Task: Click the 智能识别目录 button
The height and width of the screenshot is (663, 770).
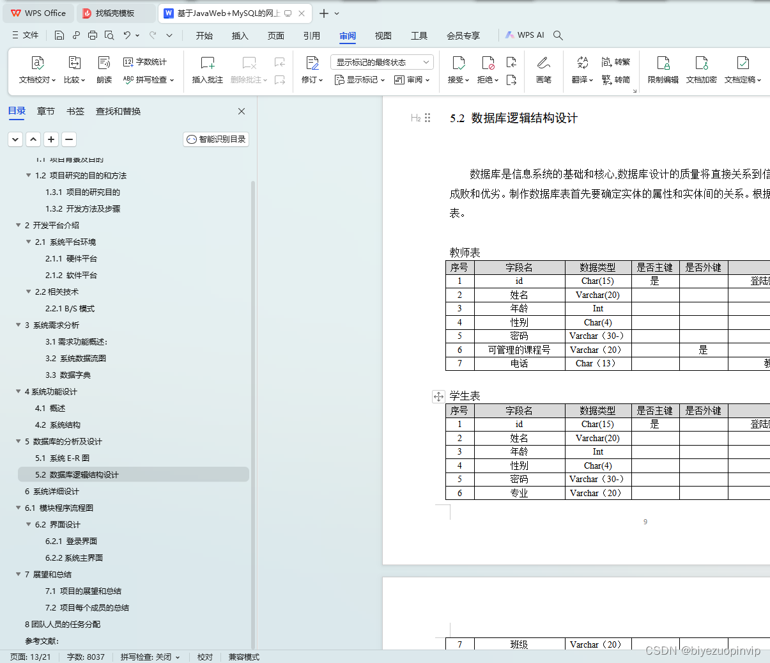Action: (x=216, y=139)
